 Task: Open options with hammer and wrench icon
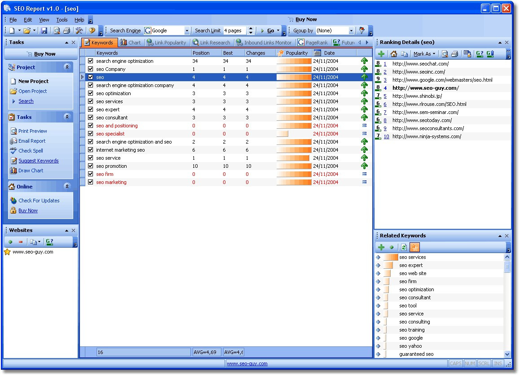click(x=79, y=31)
